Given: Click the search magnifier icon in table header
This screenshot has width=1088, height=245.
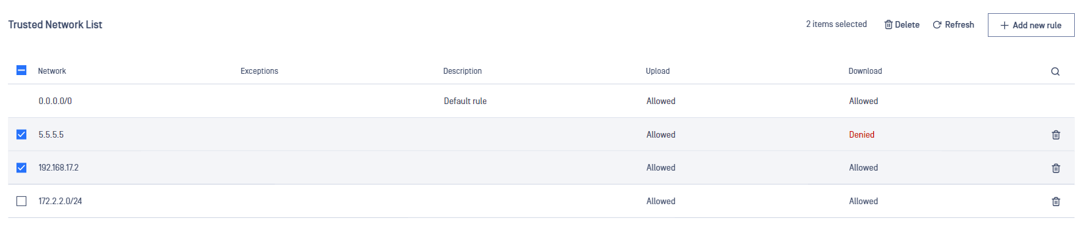Looking at the screenshot, I should coord(1055,71).
